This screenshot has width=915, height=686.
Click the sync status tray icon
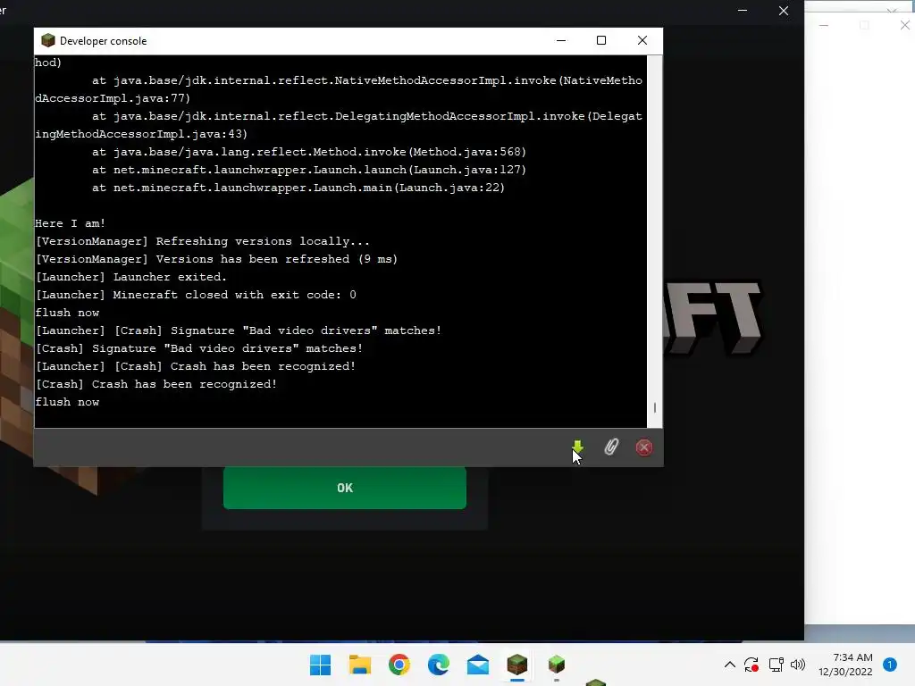click(x=751, y=665)
